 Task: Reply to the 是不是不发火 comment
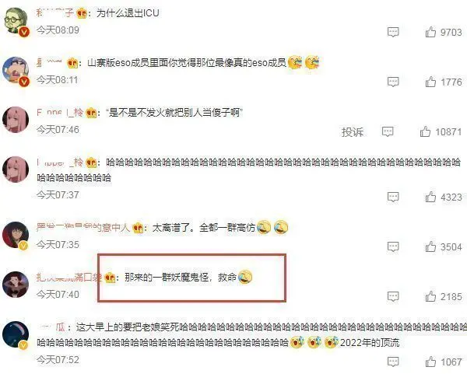click(x=388, y=131)
